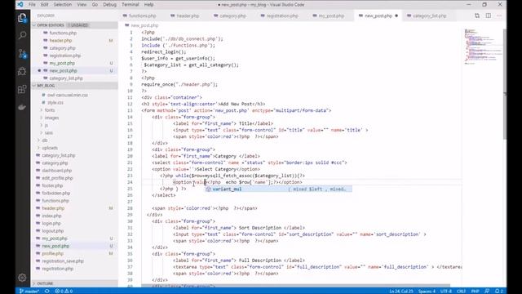Change PHP language mode
The height and width of the screenshot is (294, 522).
(x=475, y=291)
